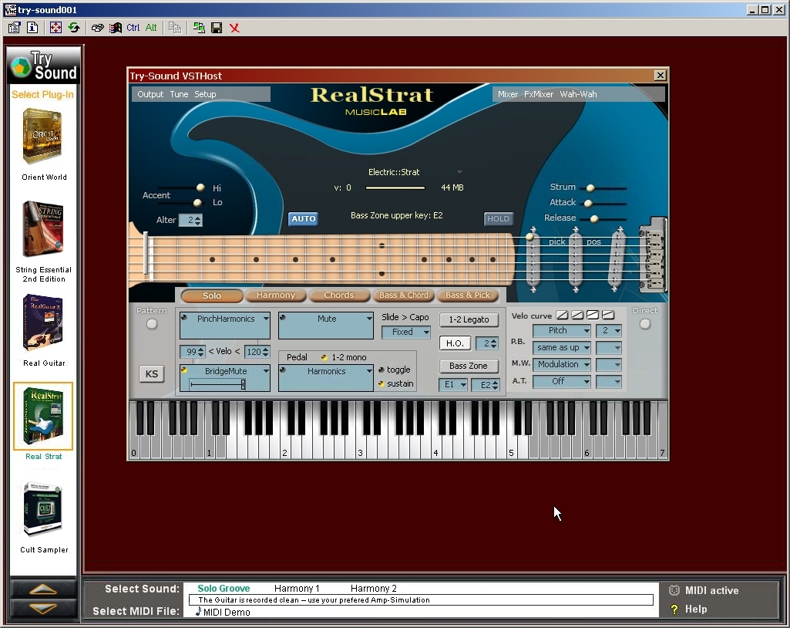Viewport: 790px width, 628px height.
Task: Open the Setup menu
Action: coord(205,94)
